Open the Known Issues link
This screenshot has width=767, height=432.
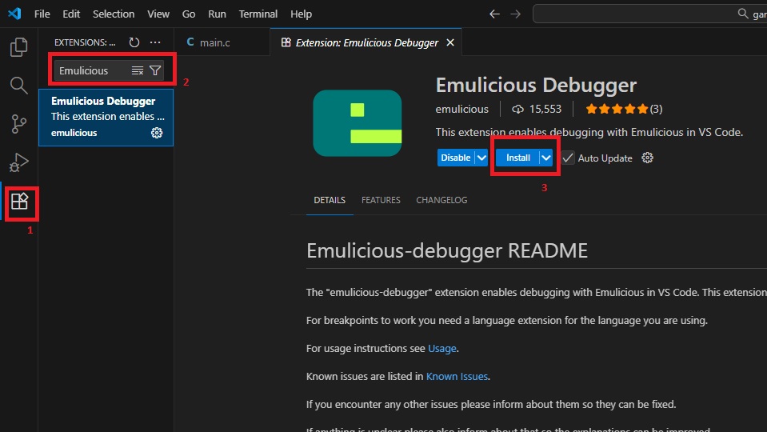457,376
